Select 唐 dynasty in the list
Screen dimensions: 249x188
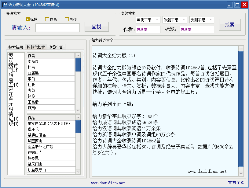[11, 80]
